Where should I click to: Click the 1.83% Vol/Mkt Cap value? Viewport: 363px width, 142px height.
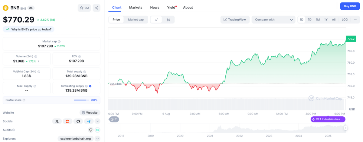[x=27, y=76]
